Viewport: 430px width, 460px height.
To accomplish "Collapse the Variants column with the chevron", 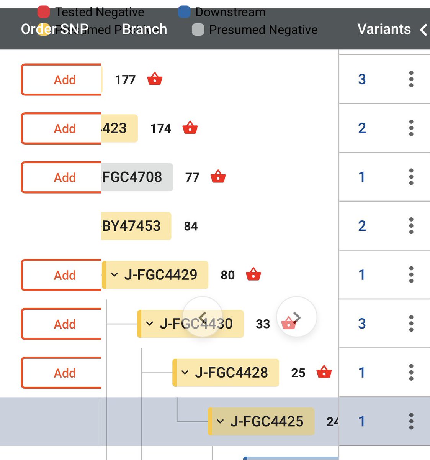I will [423, 30].
